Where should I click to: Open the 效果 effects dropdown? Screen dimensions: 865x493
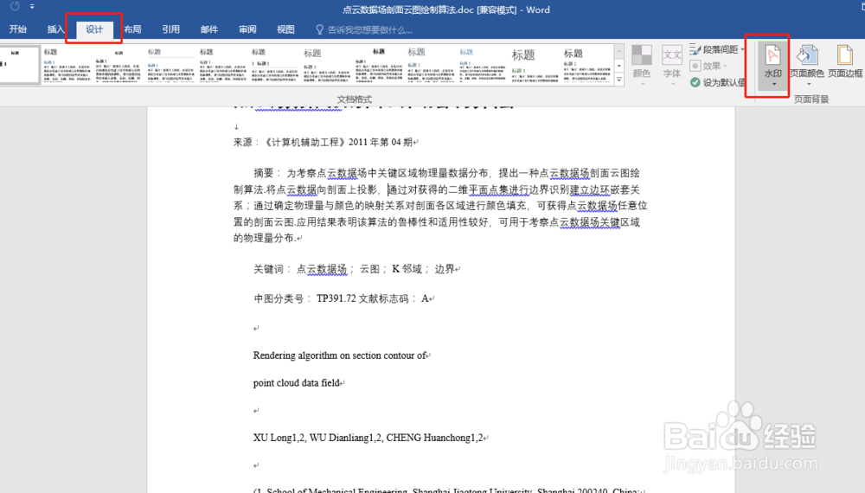pos(709,66)
